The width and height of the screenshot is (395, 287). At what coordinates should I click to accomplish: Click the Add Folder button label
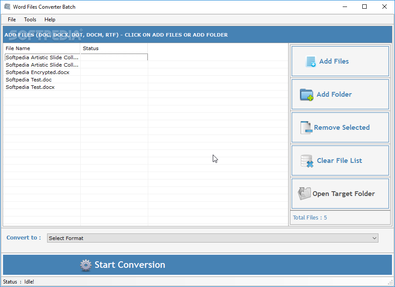(334, 95)
